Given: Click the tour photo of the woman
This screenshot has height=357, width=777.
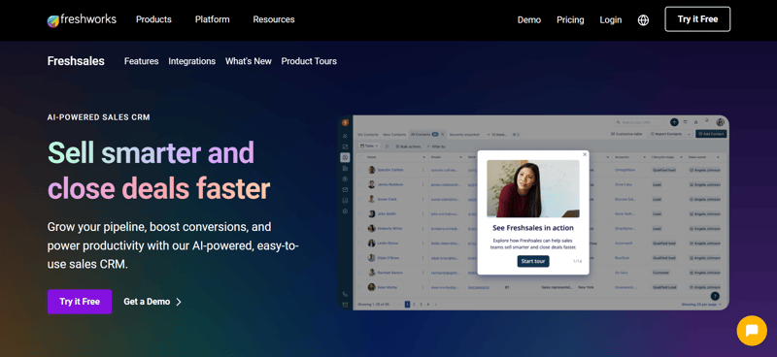Looking at the screenshot, I should pyautogui.click(x=532, y=188).
